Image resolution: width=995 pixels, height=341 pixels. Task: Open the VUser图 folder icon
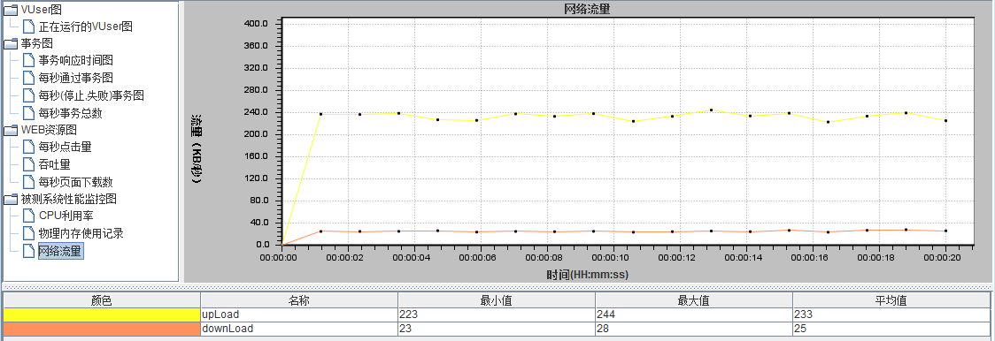click(x=11, y=10)
